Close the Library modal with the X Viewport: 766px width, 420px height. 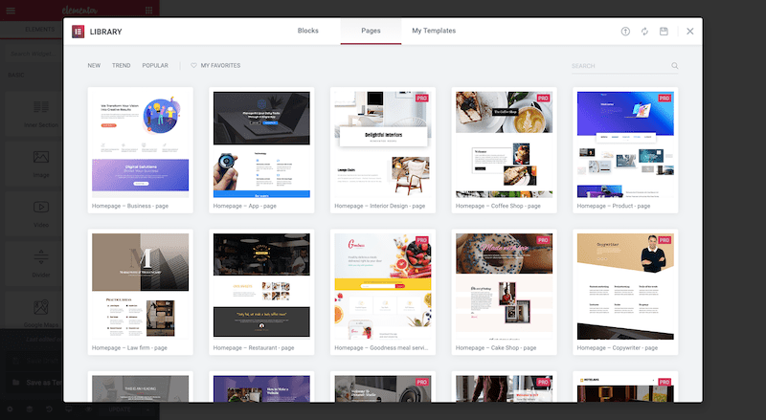[x=689, y=32]
